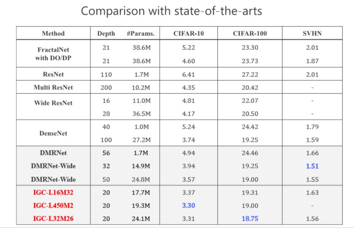Viewport: 354px width, 228px height.
Task: Click the "SVHN" column header
Action: pyautogui.click(x=312, y=34)
